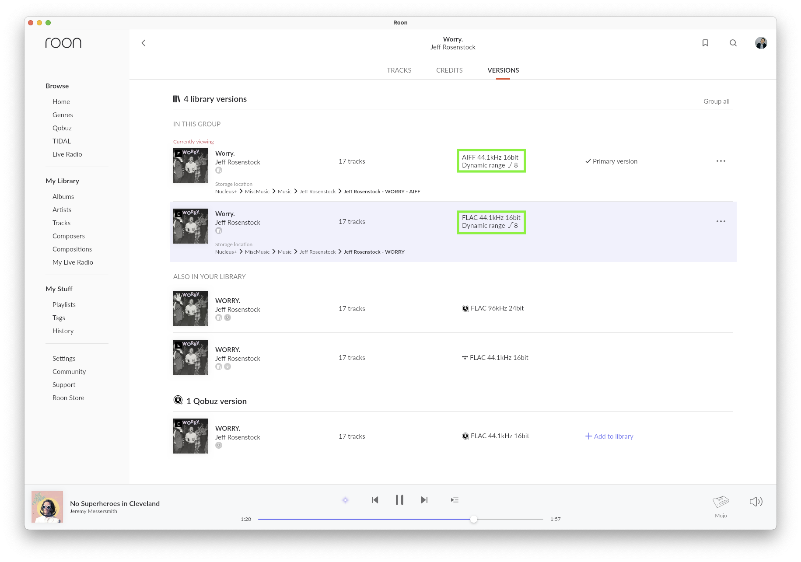Click the Qobuz logo beside FLAC 96kHz 24bit
Image resolution: width=801 pixels, height=562 pixels.
coord(465,308)
